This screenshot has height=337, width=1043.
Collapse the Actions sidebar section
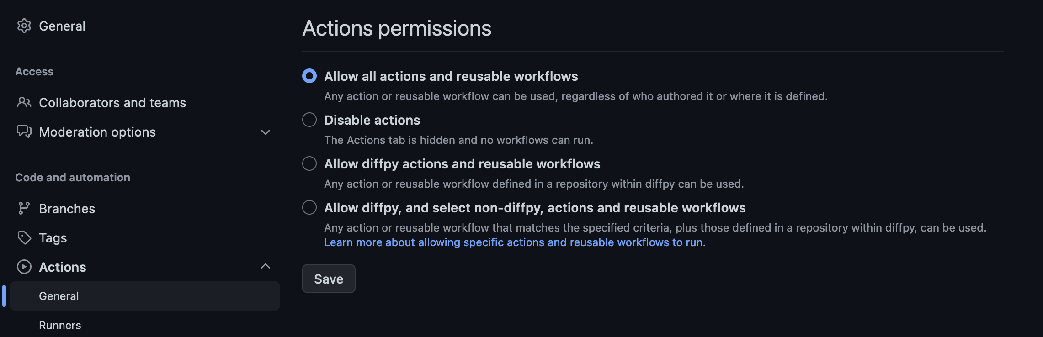pos(265,267)
